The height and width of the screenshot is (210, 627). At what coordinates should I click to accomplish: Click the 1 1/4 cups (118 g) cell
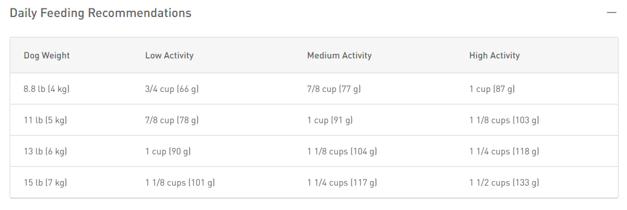(504, 152)
